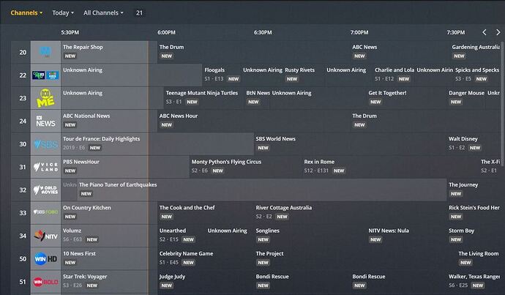Open Songlines listing on NITV
Image resolution: width=505 pixels, height=295 pixels.
pyautogui.click(x=310, y=236)
